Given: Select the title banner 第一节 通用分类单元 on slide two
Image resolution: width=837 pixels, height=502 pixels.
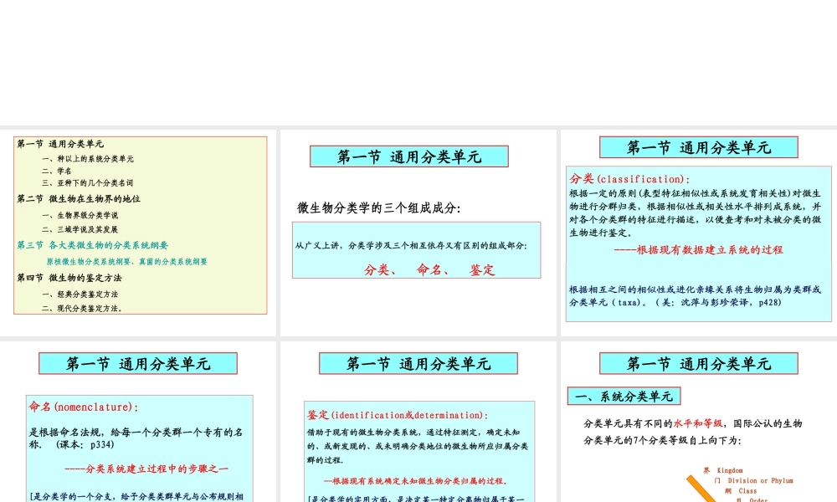Looking at the screenshot, I should coord(408,156).
